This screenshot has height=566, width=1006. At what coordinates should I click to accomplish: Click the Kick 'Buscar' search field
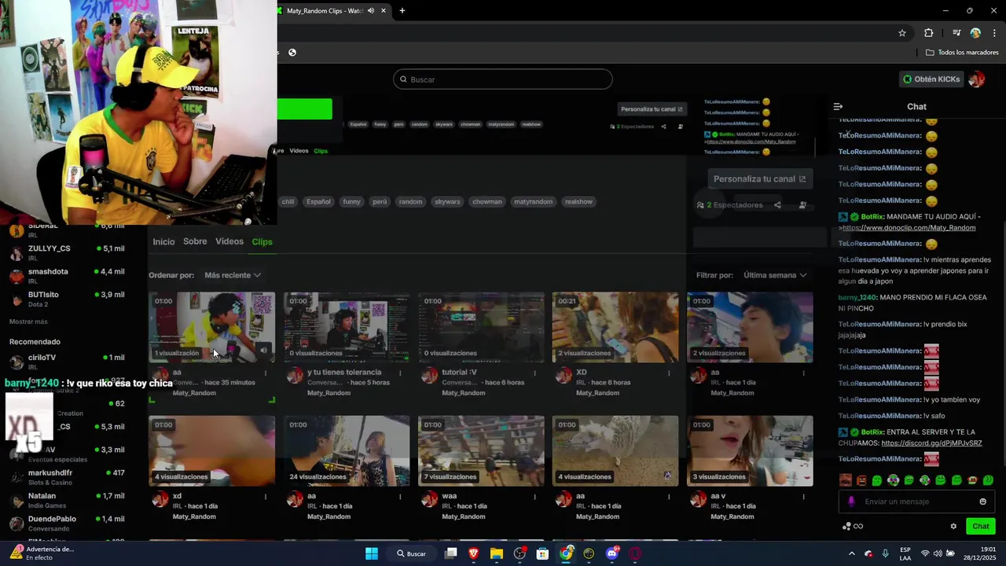(x=503, y=79)
